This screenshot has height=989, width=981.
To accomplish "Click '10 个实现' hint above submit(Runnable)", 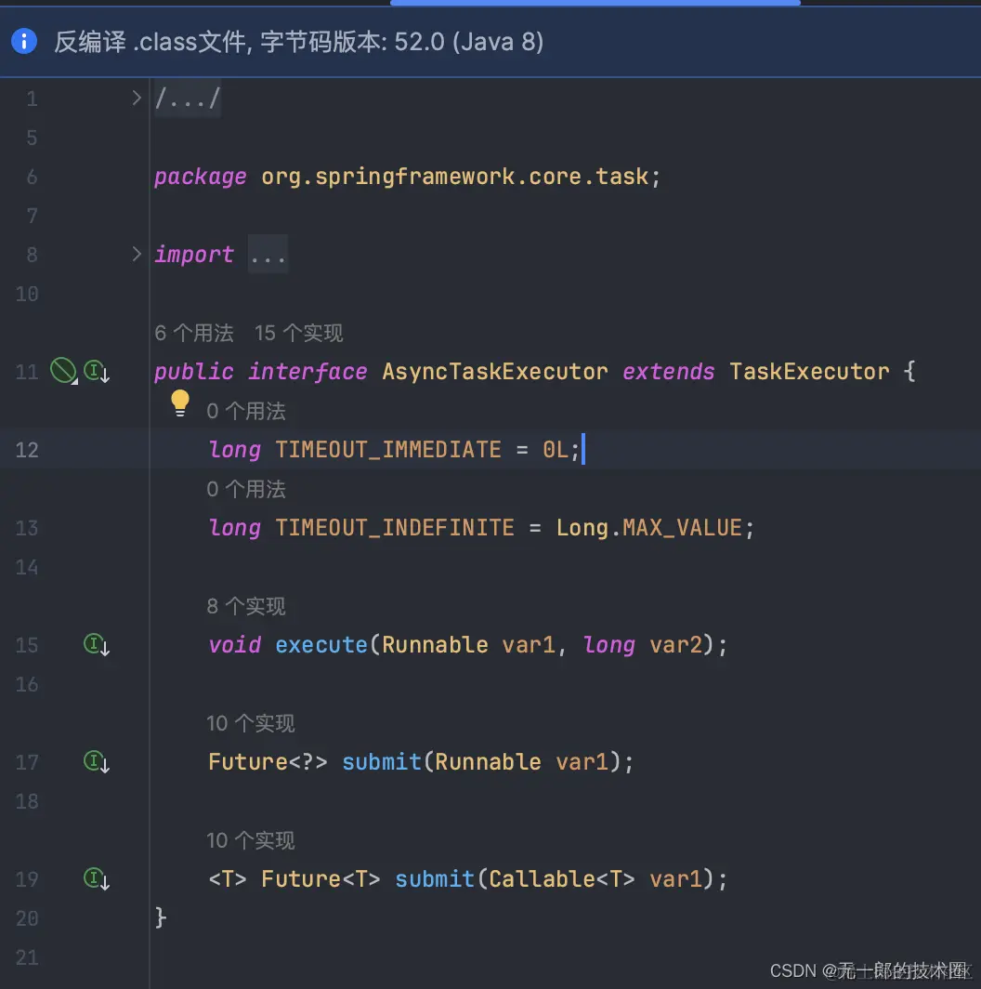I will [x=250, y=723].
